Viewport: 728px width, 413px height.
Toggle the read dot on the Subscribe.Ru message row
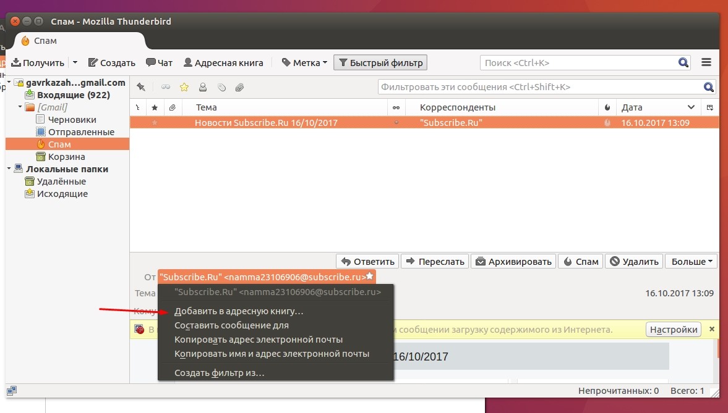(x=396, y=123)
